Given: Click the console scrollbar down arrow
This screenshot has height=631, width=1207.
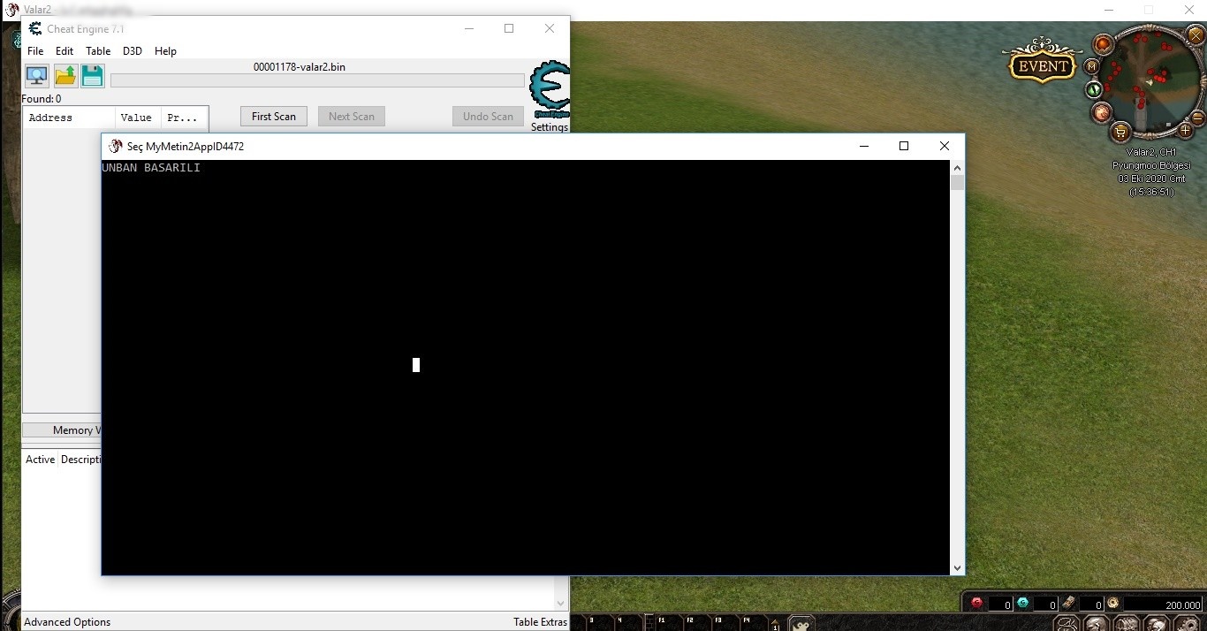Looking at the screenshot, I should coord(957,568).
